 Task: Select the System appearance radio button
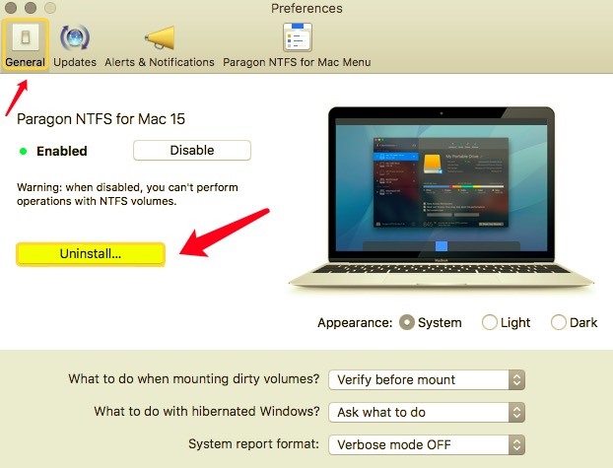(407, 322)
